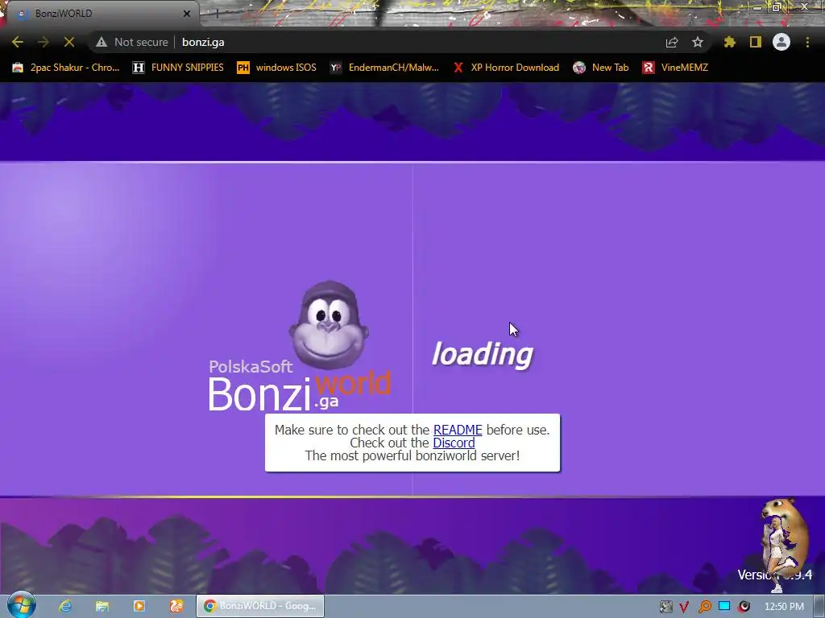
Task: Toggle the Chrome side panel icon
Action: coord(756,42)
